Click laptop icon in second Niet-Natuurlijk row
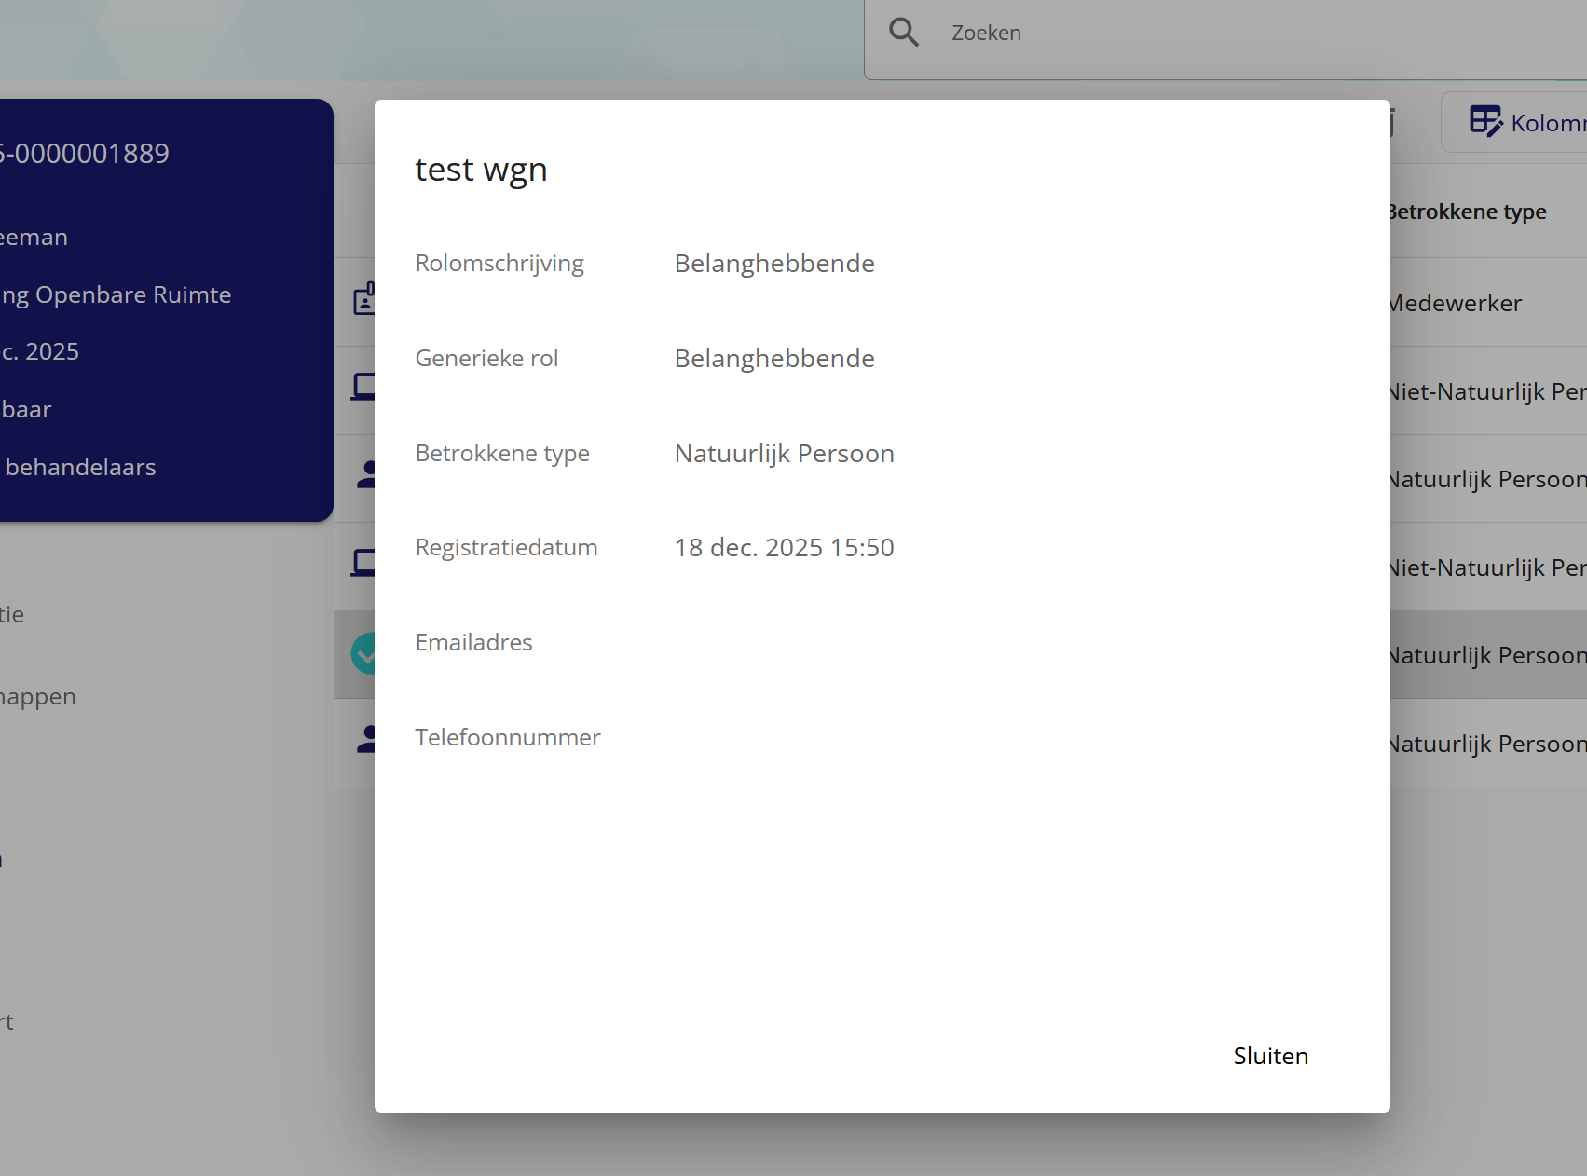The width and height of the screenshot is (1587, 1176). [363, 563]
